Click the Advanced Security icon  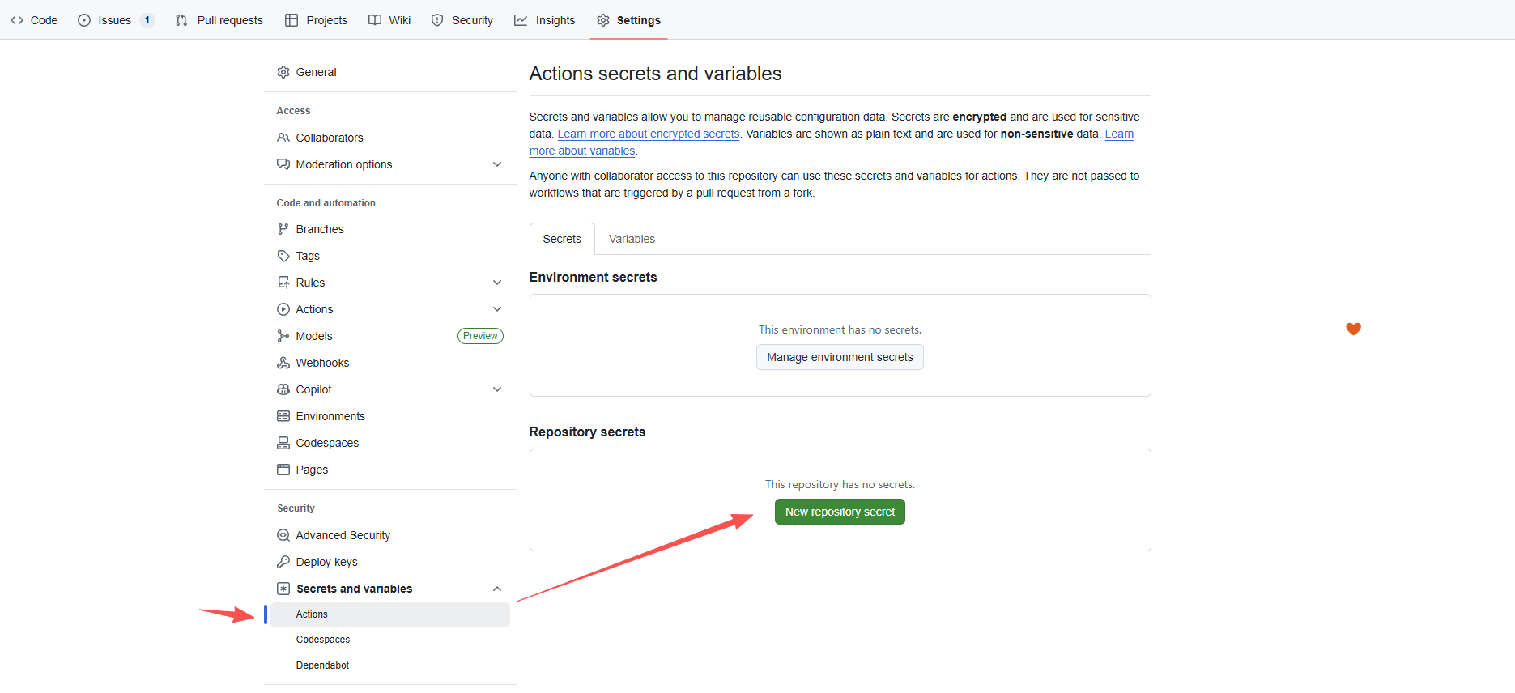[283, 535]
